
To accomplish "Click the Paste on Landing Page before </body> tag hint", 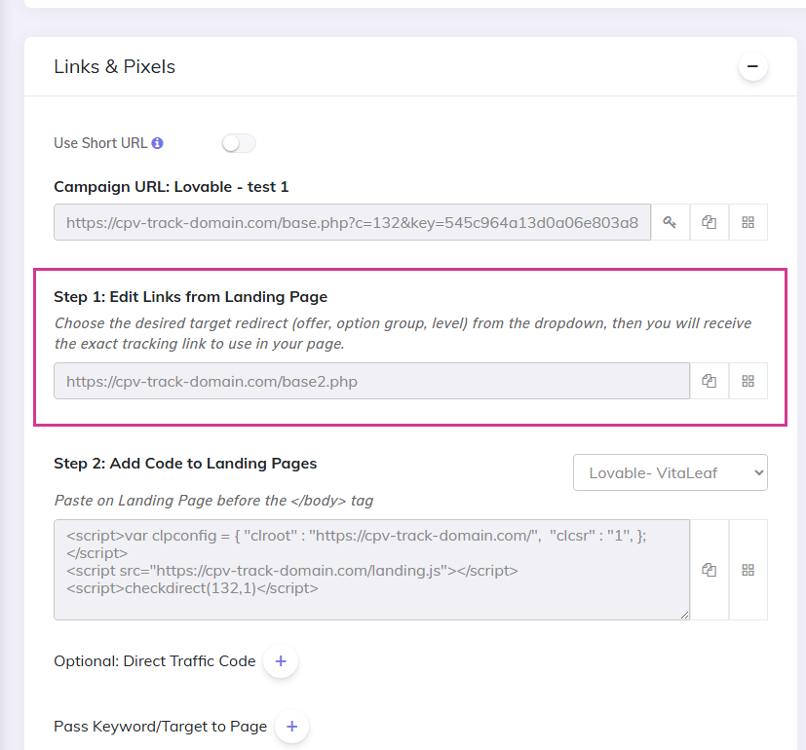I will 213,501.
